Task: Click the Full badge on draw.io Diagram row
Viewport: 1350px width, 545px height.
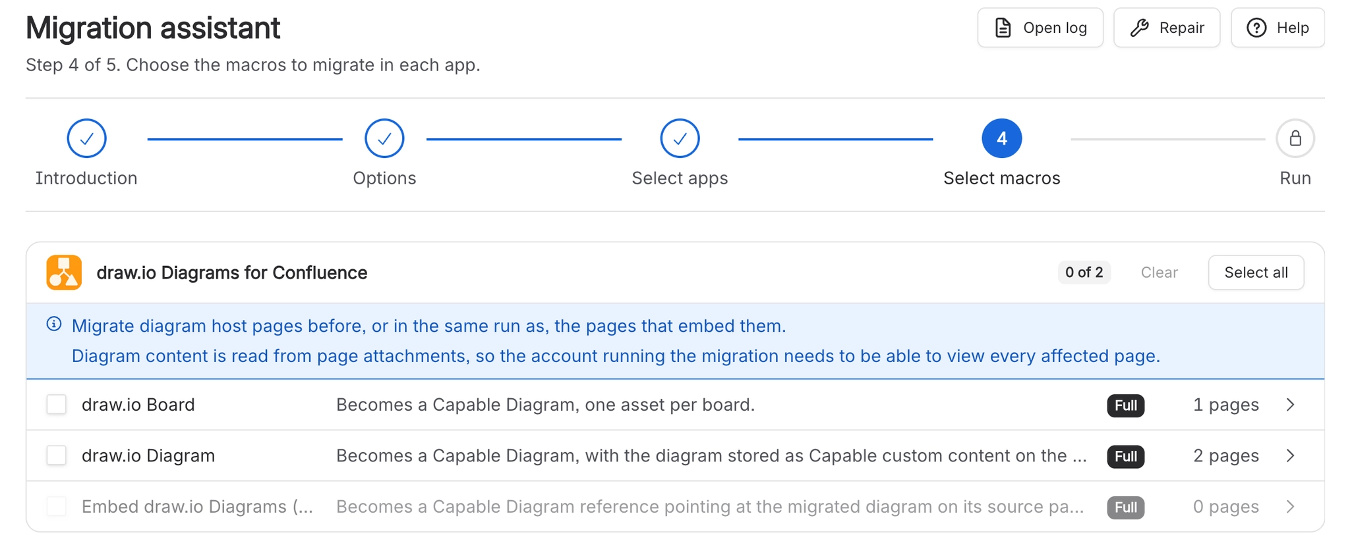Action: pyautogui.click(x=1126, y=457)
